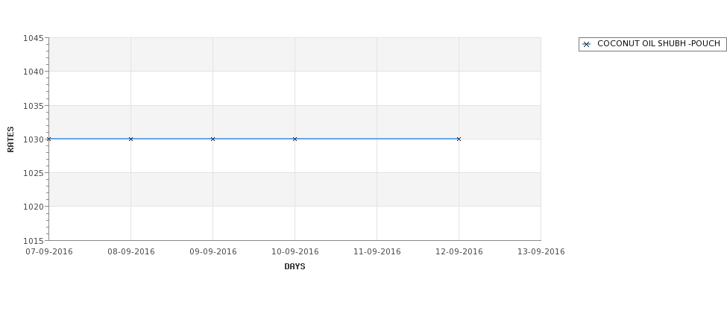Click the 11-09-2016 x-axis date label
The image size is (727, 320).
(x=377, y=251)
